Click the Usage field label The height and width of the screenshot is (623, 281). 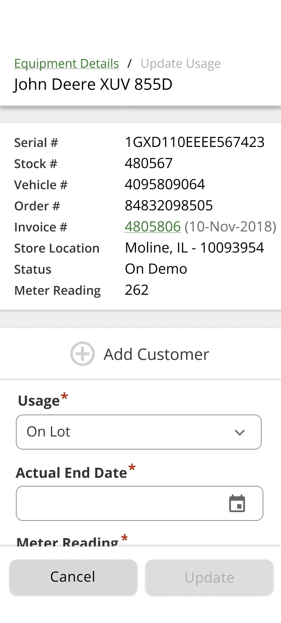(39, 400)
